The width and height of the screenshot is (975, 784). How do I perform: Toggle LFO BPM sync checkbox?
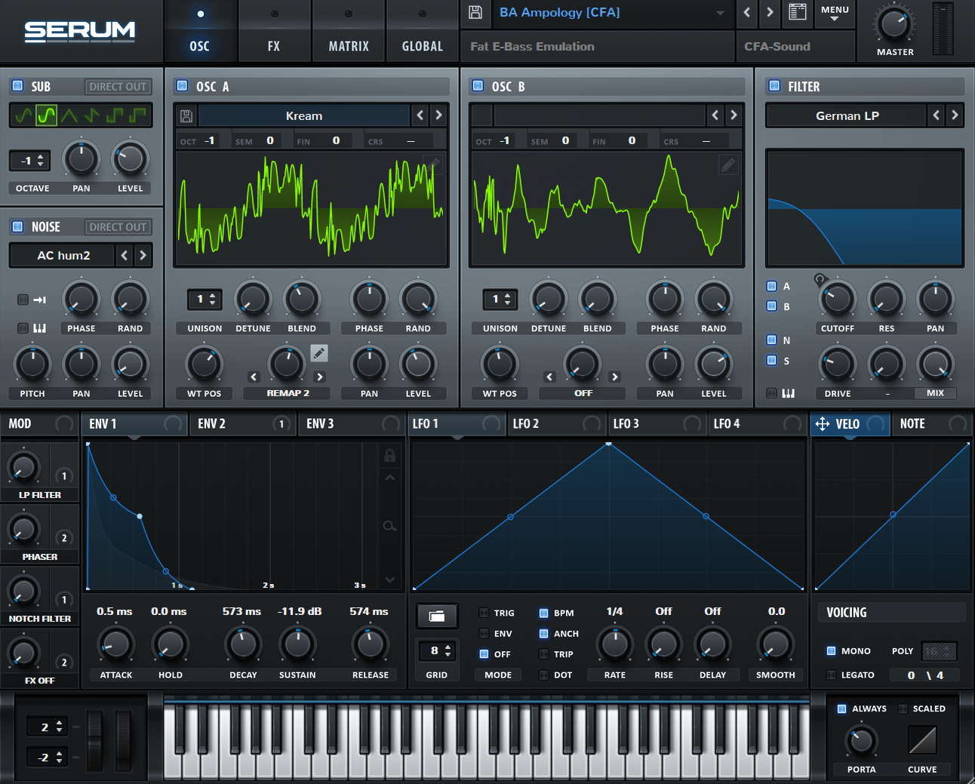click(543, 613)
